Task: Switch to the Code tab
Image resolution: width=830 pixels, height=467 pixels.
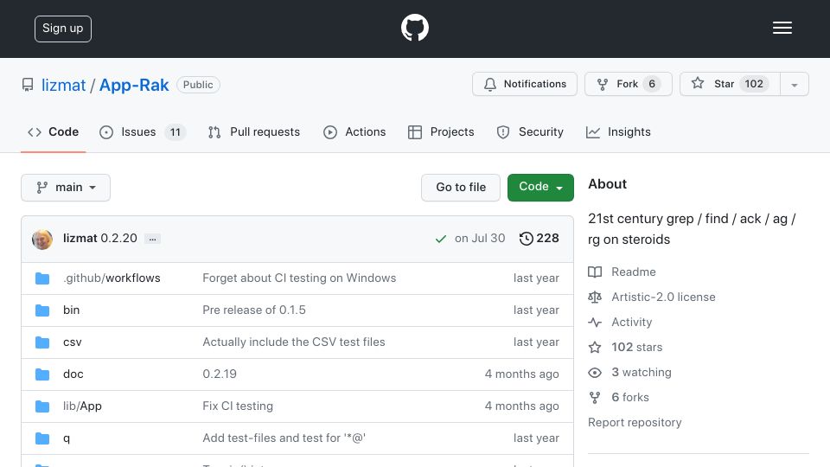Action: (x=53, y=131)
